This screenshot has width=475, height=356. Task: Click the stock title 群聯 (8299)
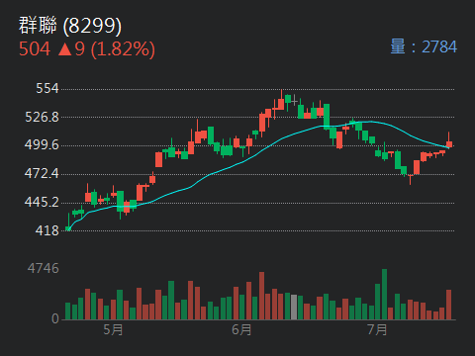[70, 26]
